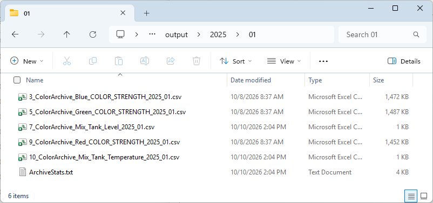Click the 1,452 KB size value
This screenshot has width=433, height=203.
tap(397, 142)
